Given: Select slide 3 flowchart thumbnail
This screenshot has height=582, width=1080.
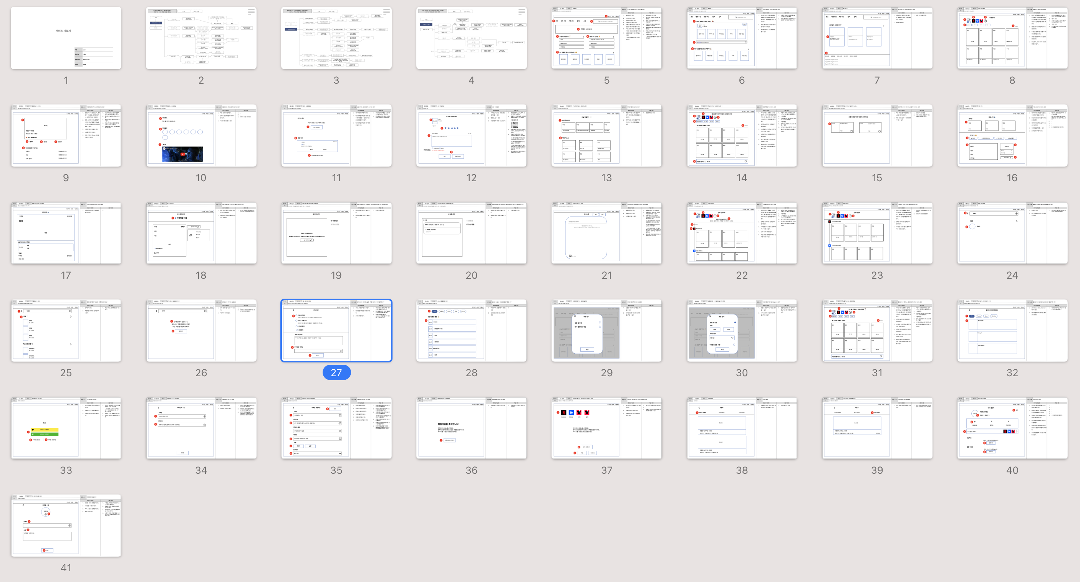Looking at the screenshot, I should pos(336,38).
